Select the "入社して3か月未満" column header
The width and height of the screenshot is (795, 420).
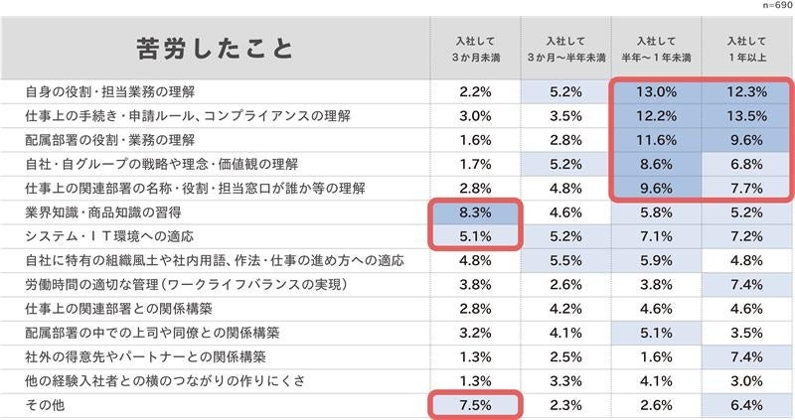[x=475, y=49]
